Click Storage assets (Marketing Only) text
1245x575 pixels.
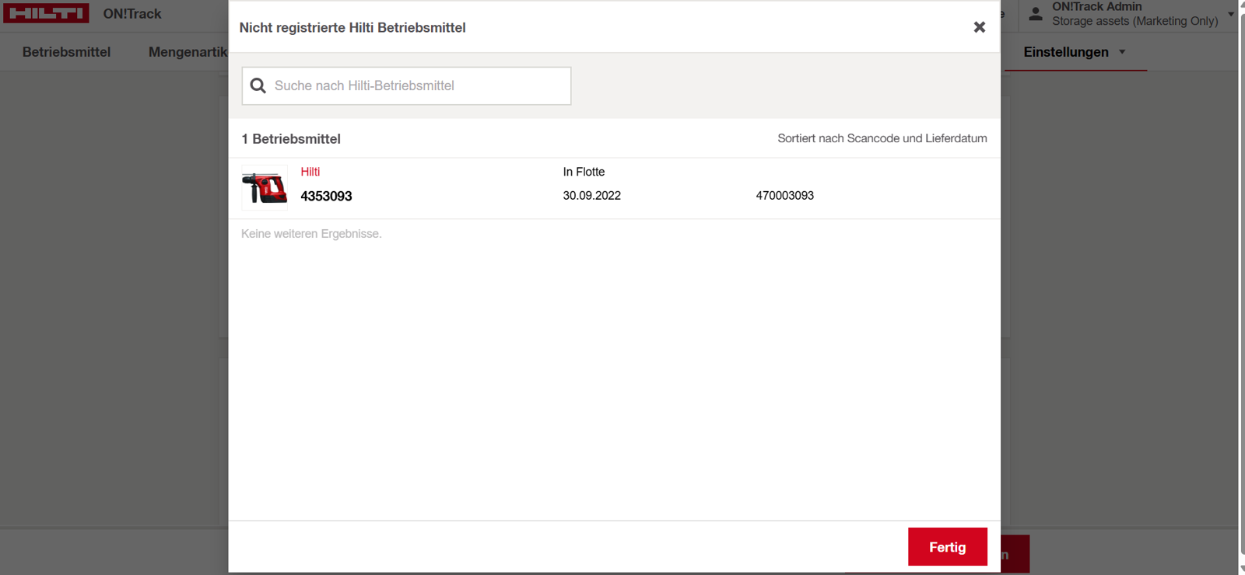(1135, 21)
